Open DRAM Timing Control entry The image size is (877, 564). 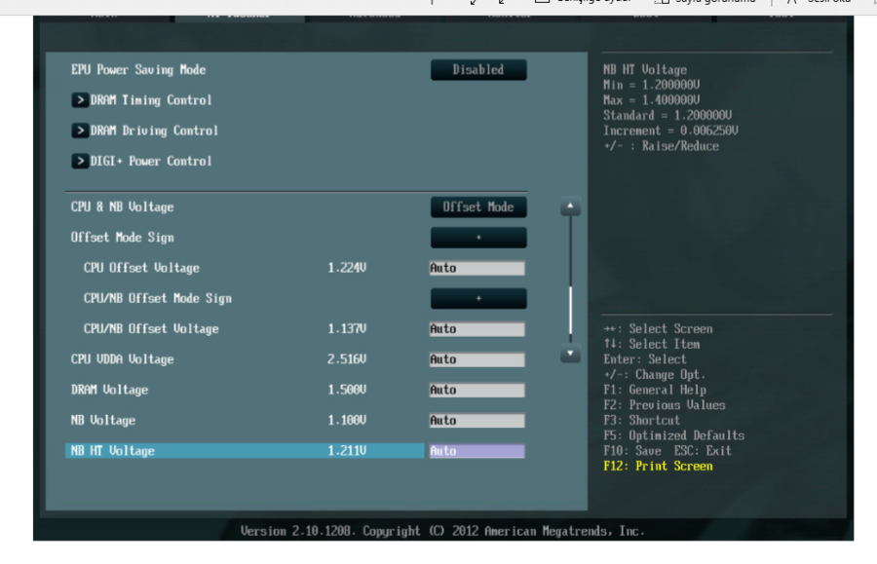151,100
